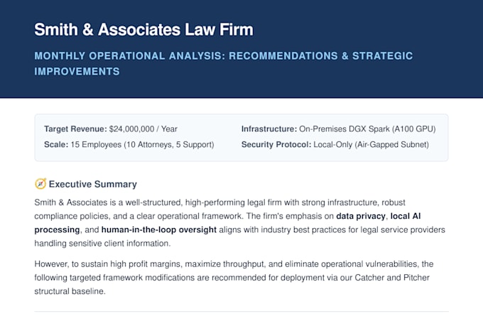Click the Infrastructure label
This screenshot has height=326, width=483.
click(269, 129)
